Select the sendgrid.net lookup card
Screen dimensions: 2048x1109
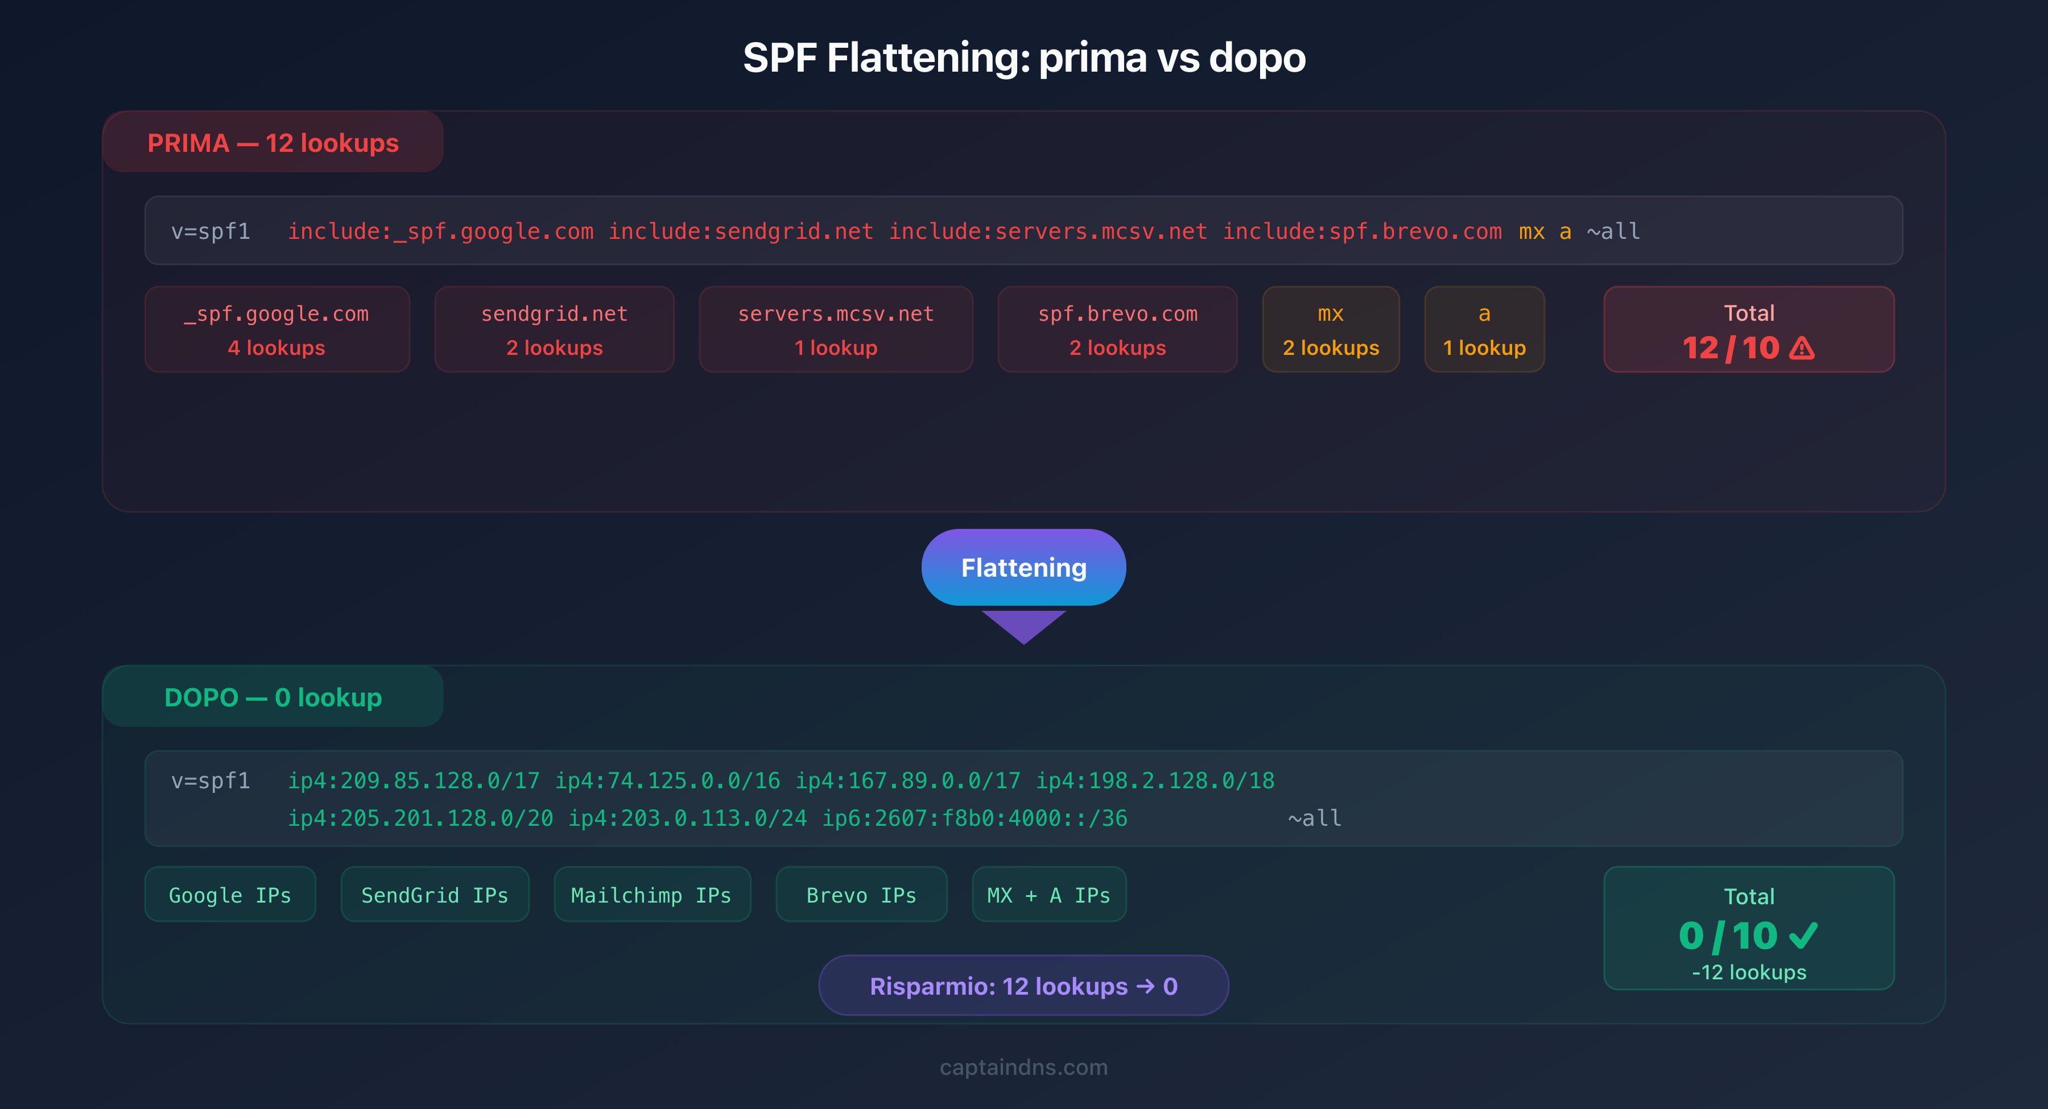point(554,329)
